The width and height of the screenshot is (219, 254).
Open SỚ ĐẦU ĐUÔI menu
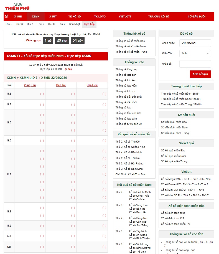[x=197, y=17]
